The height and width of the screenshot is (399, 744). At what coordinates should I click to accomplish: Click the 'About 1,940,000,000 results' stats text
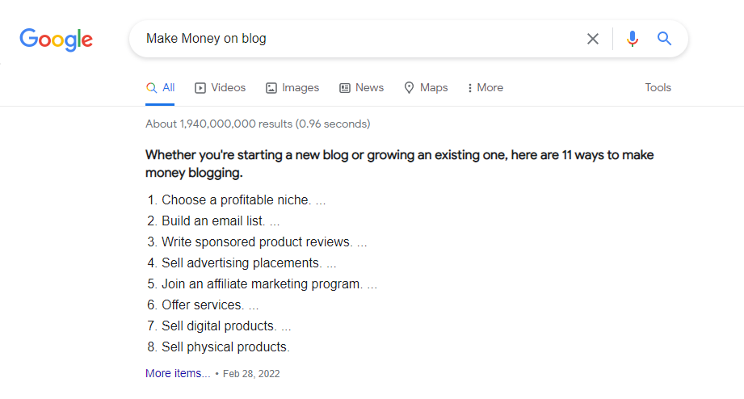tap(258, 124)
